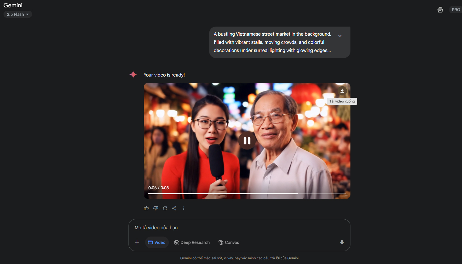
Task: Expand the collapsed prompt with chevron
Action: pos(340,36)
